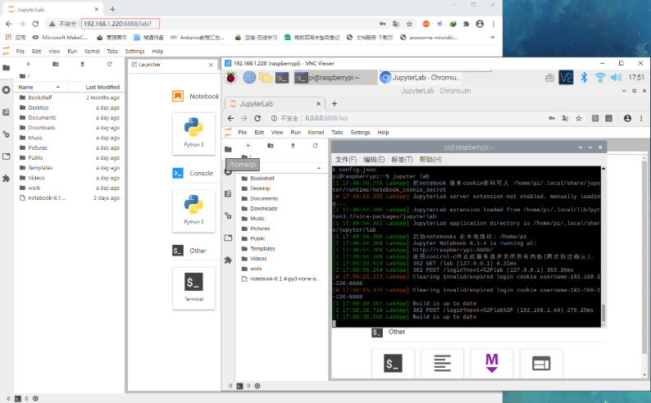Launch a Python 3 notebook from the Launcher
Image resolution: width=651 pixels, height=403 pixels.
pos(193,133)
